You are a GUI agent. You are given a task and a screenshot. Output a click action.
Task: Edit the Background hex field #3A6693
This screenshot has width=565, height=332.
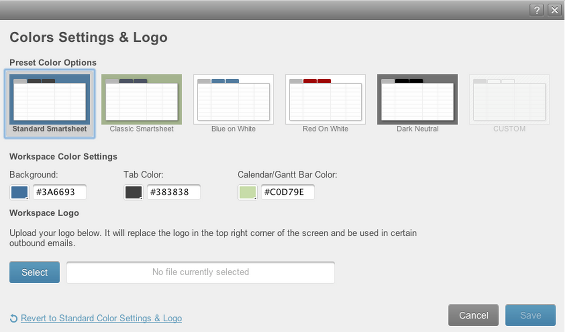click(60, 192)
